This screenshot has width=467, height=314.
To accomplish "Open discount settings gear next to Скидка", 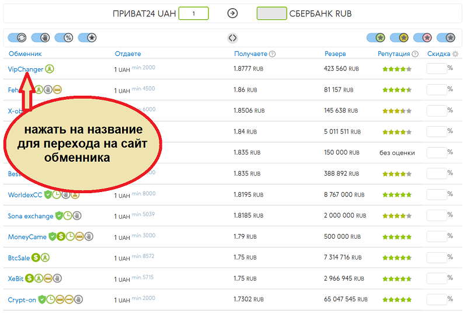I will [x=455, y=54].
